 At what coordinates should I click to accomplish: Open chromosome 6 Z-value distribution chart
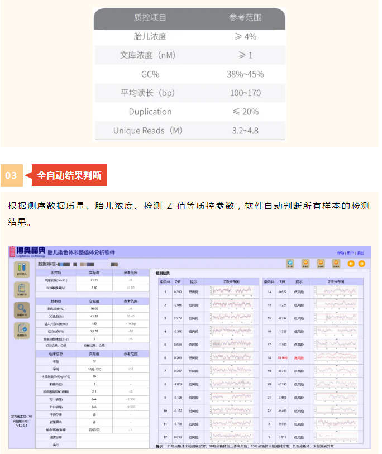click(x=231, y=357)
